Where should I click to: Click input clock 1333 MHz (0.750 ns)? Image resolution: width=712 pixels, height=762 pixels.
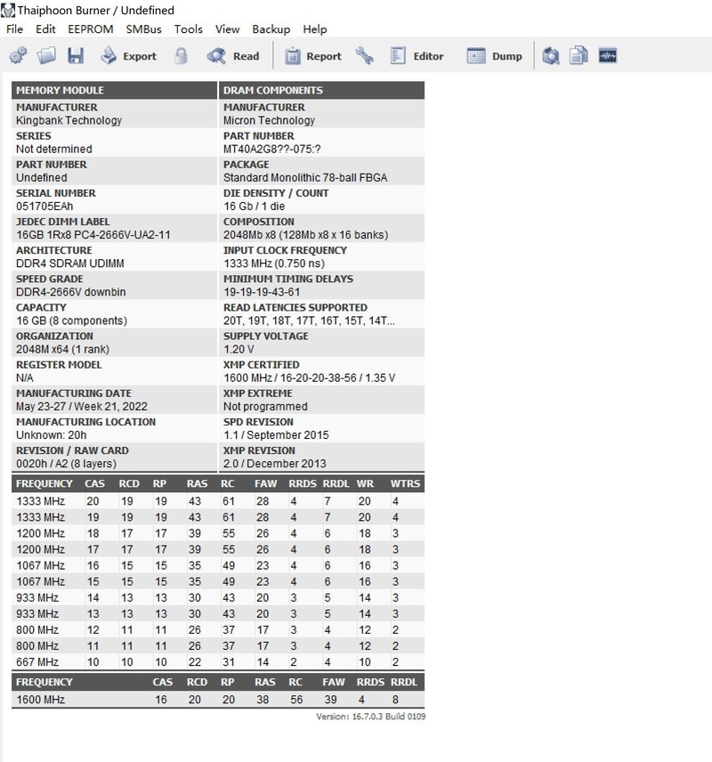274,263
